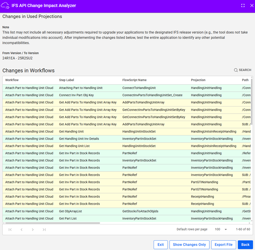This screenshot has height=250, width=255.
Task: Click the blue Back button
Action: (245, 245)
